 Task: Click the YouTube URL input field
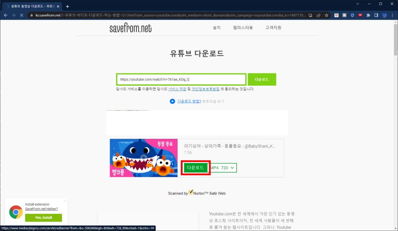(x=181, y=79)
